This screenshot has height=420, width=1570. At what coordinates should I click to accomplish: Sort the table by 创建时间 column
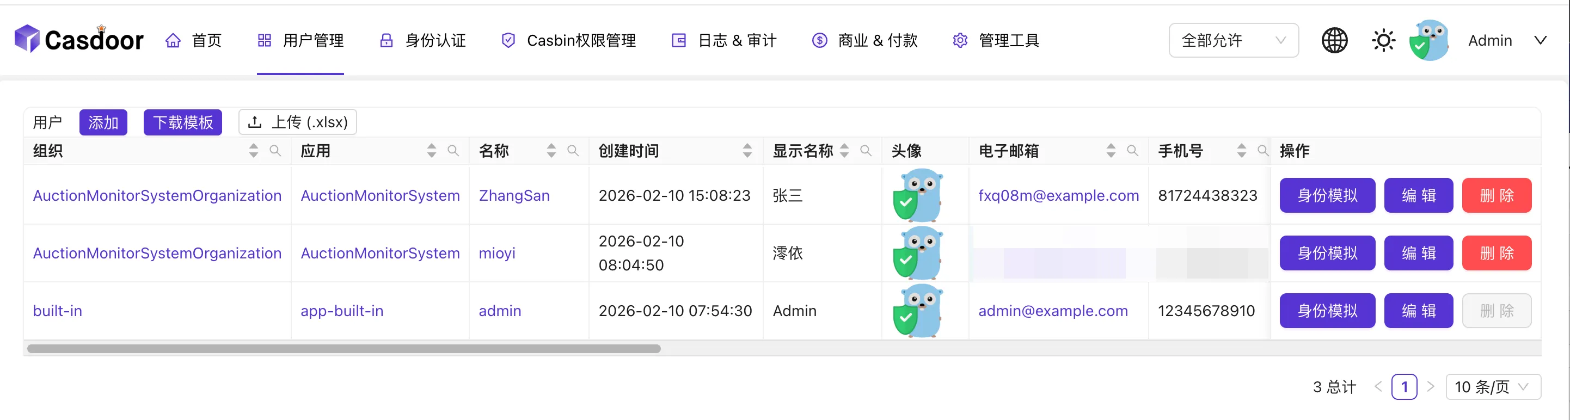point(747,150)
